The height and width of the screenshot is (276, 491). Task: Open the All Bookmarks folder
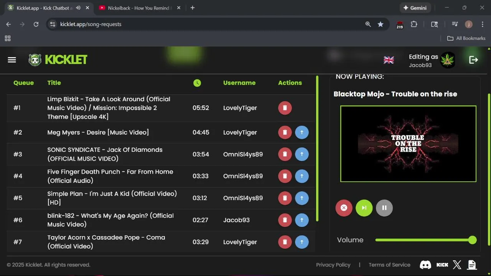click(466, 38)
